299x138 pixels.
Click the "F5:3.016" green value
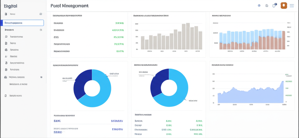[x=119, y=37]
